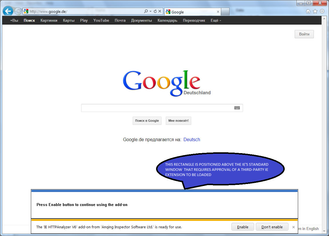The width and height of the screenshot is (329, 236).
Task: Open Картинки in the Google bar
Action: 49,20
